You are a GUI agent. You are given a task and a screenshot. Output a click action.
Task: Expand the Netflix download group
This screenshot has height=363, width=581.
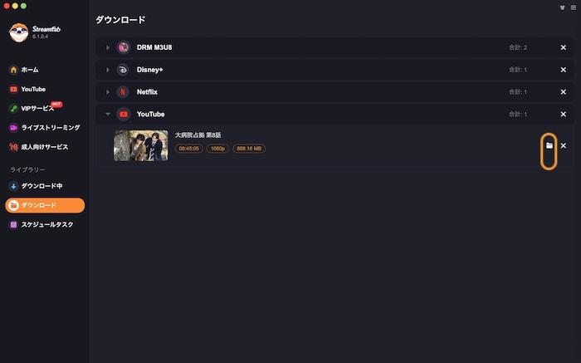pos(107,92)
